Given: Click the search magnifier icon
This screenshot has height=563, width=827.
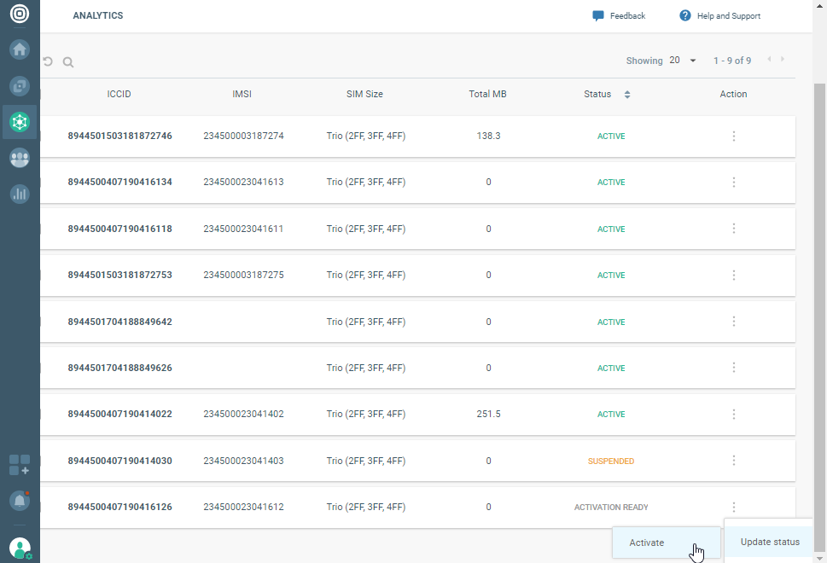Looking at the screenshot, I should tap(68, 62).
